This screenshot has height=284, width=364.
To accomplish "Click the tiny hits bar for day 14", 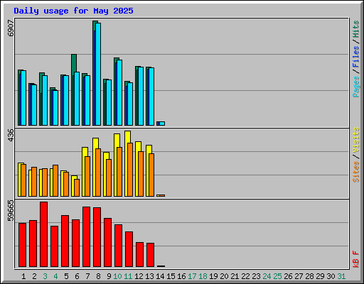I will click(x=158, y=124).
